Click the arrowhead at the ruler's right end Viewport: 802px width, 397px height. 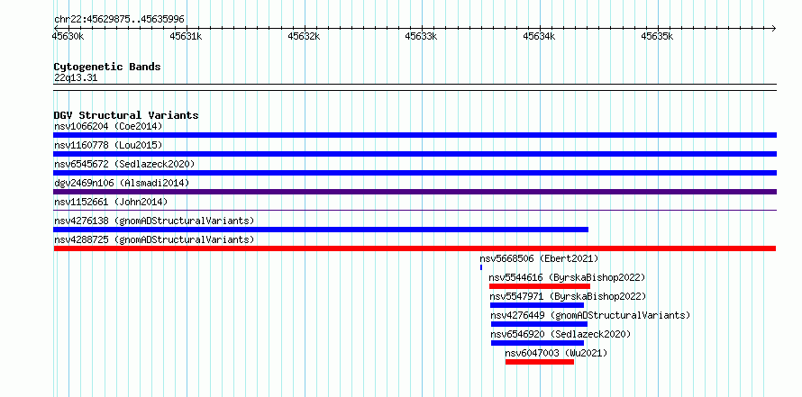(x=773, y=28)
